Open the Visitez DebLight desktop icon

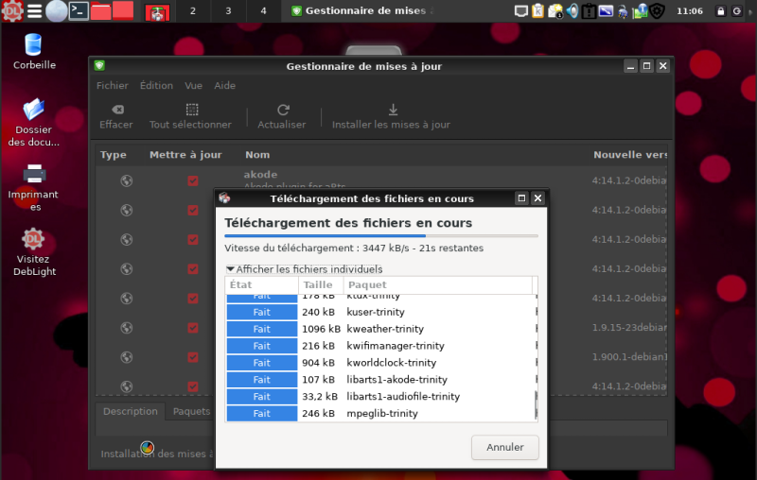[x=34, y=238]
